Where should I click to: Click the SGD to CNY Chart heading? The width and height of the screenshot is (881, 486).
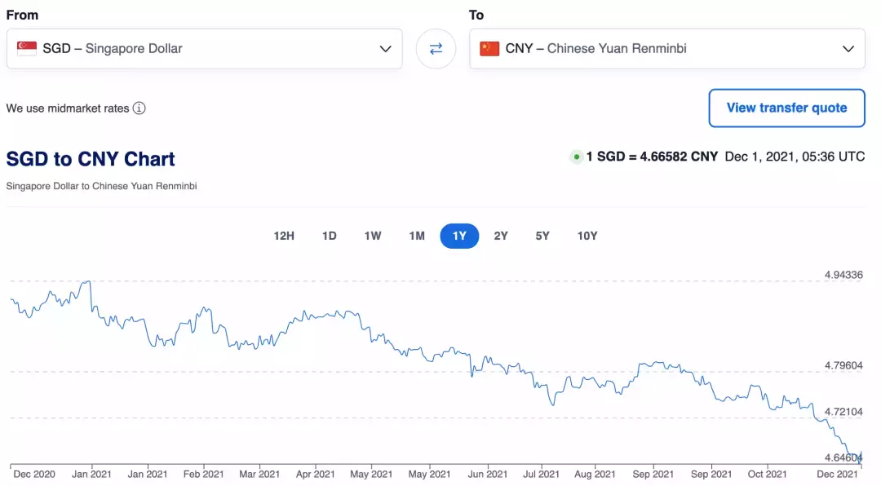pos(91,159)
